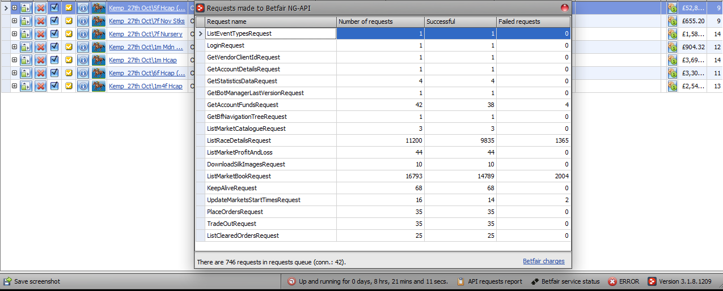Click the dialog's title bar app logo
The image size is (723, 291).
tap(200, 8)
